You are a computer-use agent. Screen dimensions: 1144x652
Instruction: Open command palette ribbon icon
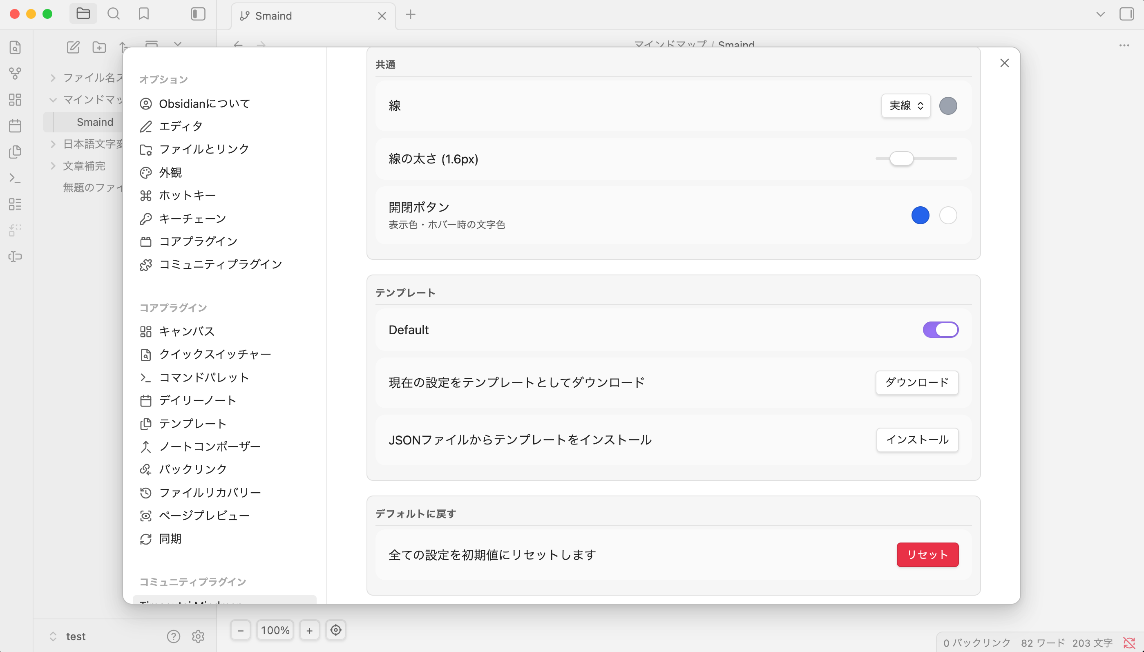tap(15, 178)
